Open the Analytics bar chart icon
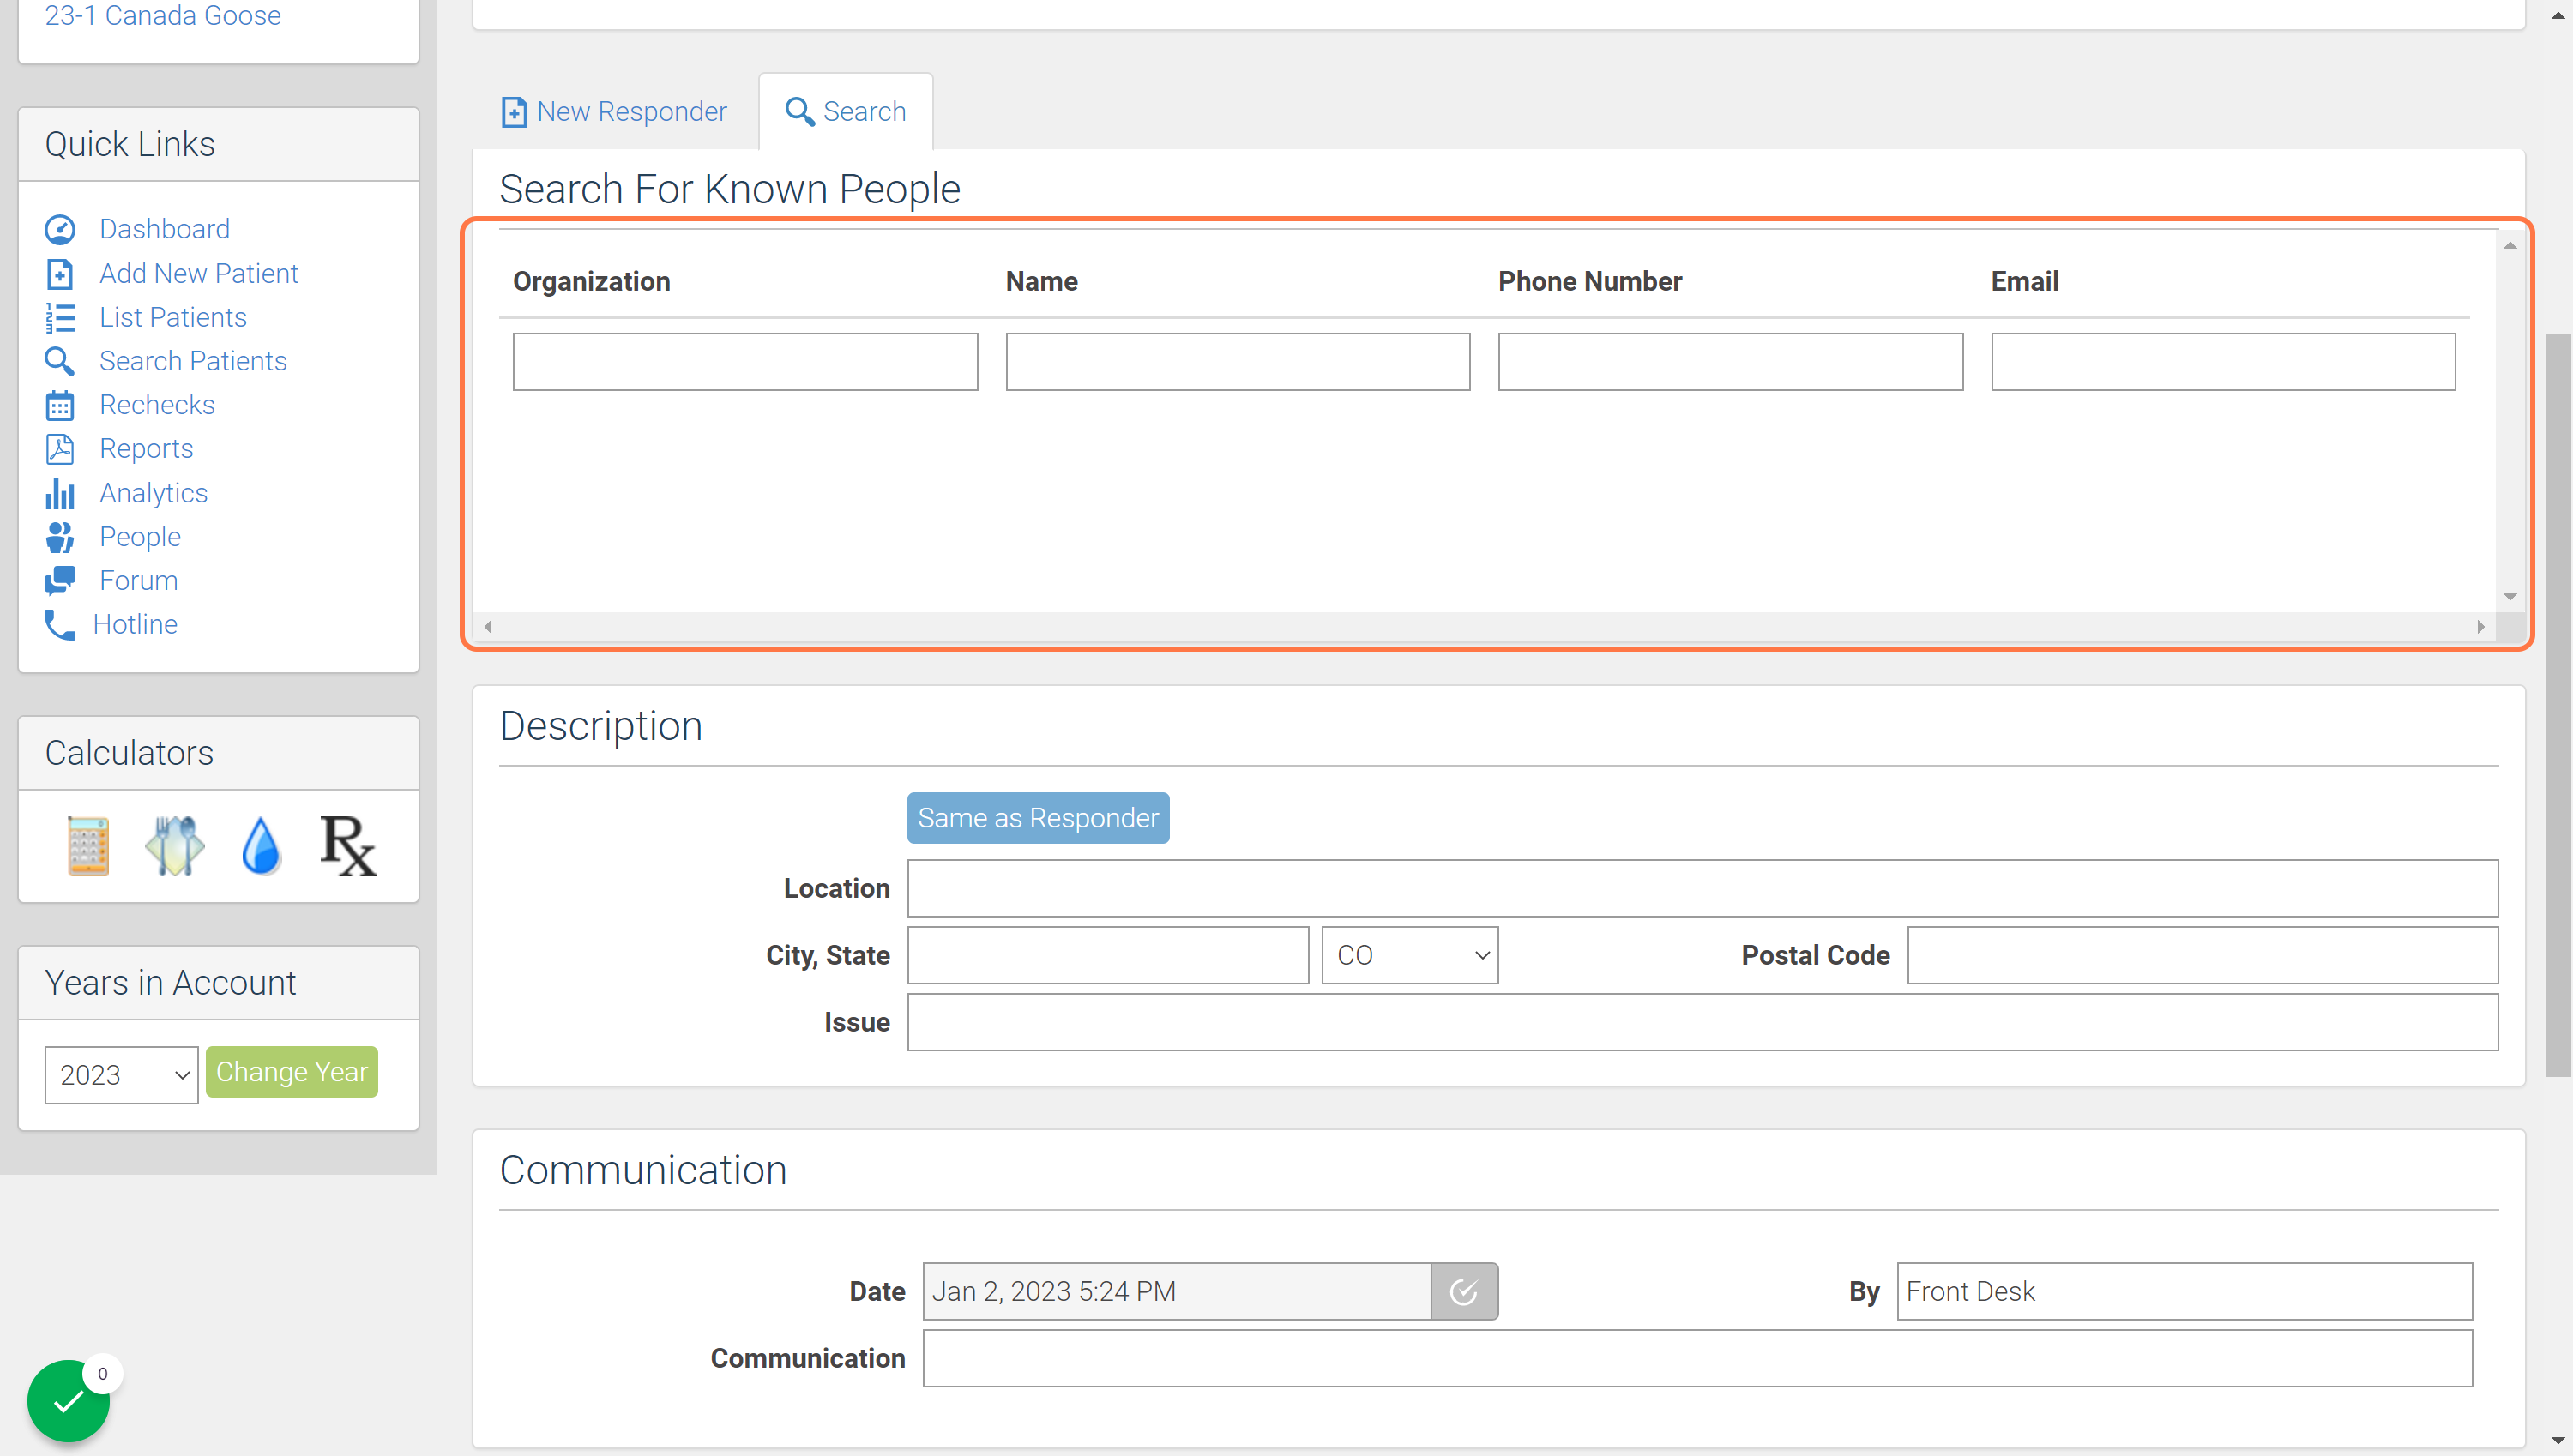The width and height of the screenshot is (2573, 1456). click(x=60, y=493)
